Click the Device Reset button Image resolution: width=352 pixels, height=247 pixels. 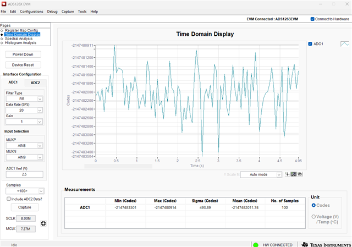click(23, 65)
